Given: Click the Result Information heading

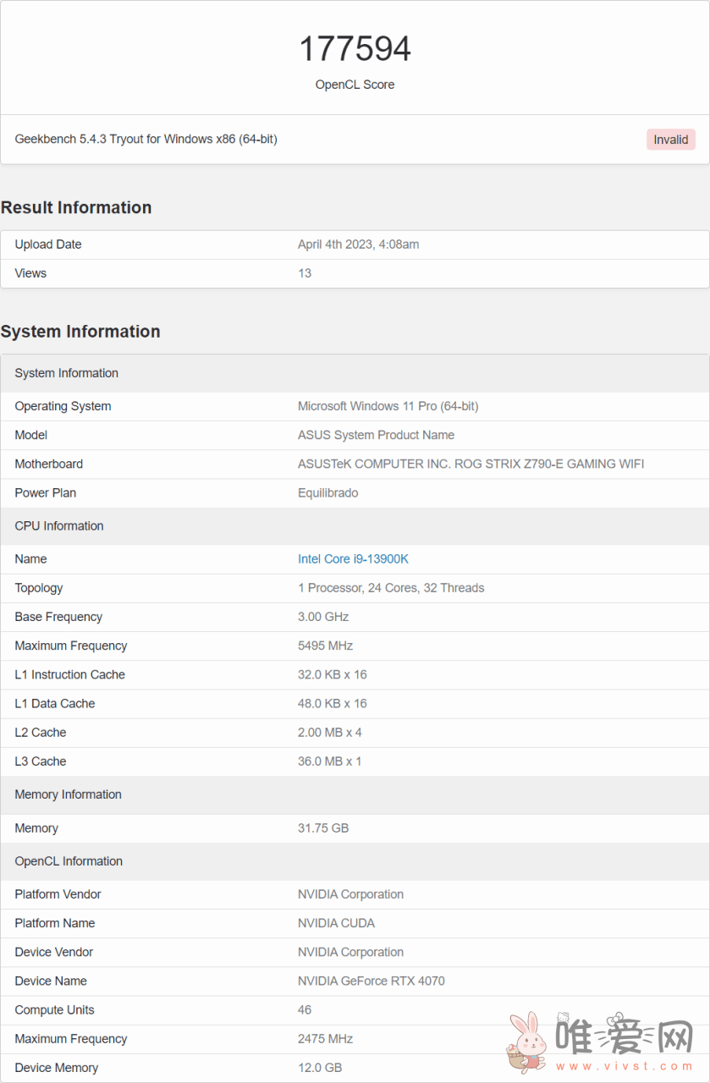Looking at the screenshot, I should 76,207.
